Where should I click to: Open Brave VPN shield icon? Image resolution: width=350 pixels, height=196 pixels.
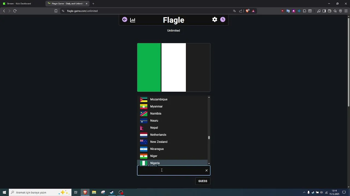(340, 11)
